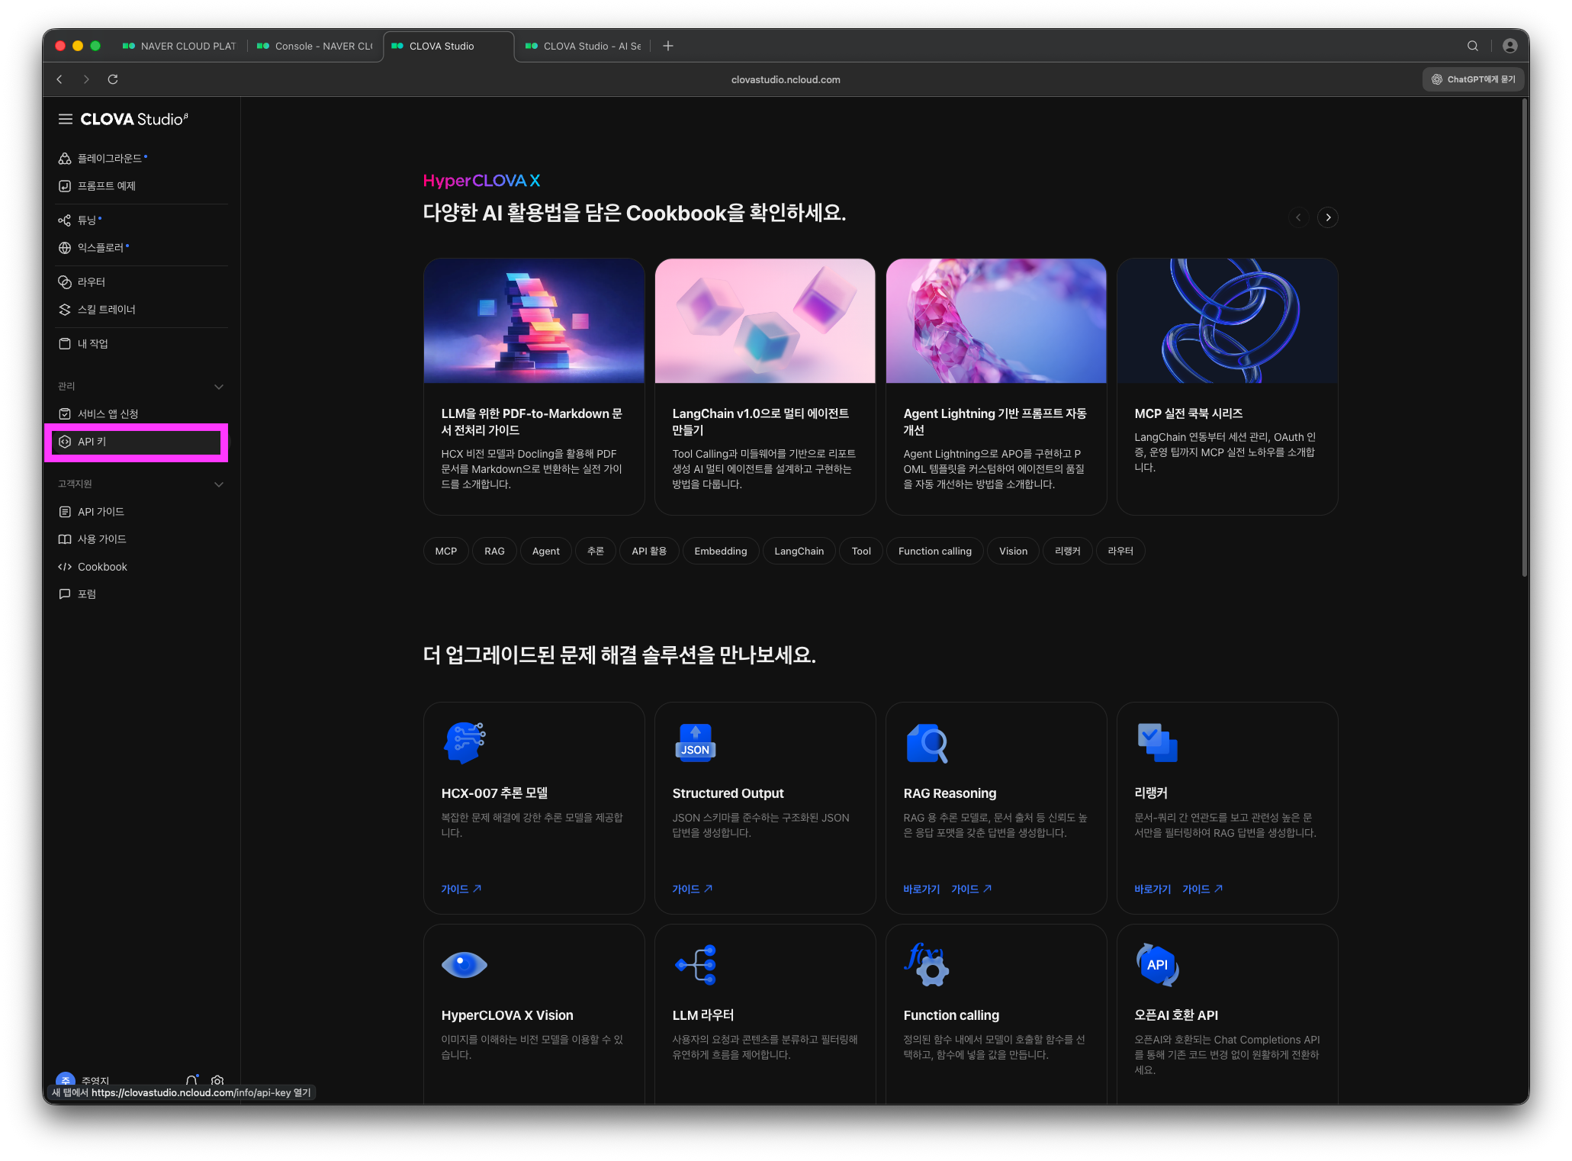The image size is (1572, 1161).
Task: Select the Embedding tag chip
Action: tap(720, 551)
